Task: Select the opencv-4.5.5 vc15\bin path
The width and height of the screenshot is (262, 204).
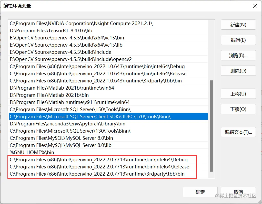Action: [x=109, y=38]
